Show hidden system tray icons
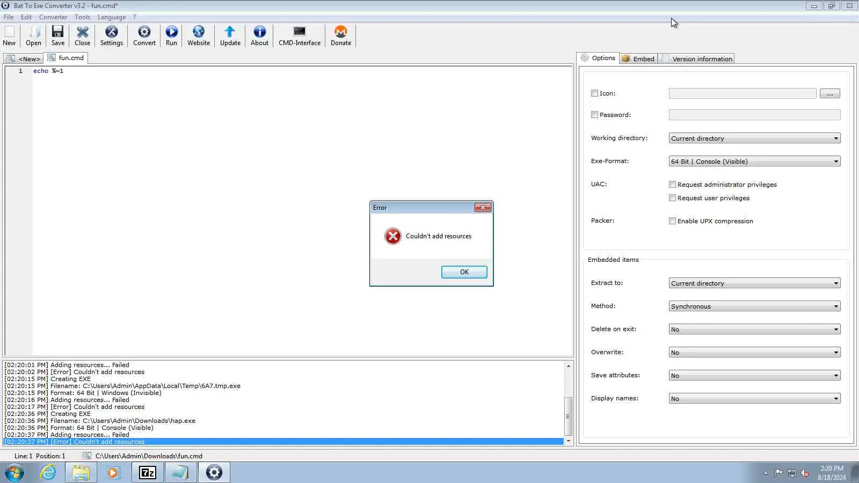The width and height of the screenshot is (859, 483). pyautogui.click(x=766, y=473)
